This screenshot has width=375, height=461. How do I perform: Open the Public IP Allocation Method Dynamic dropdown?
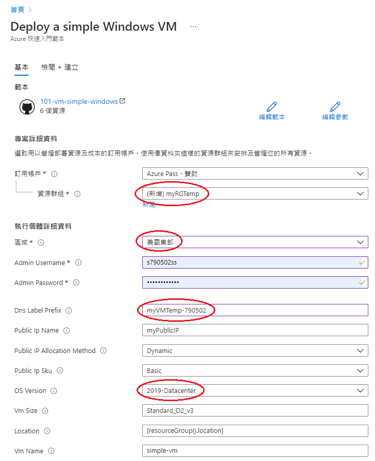click(255, 350)
